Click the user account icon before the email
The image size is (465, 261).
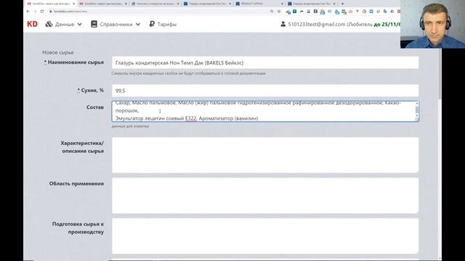pos(283,24)
